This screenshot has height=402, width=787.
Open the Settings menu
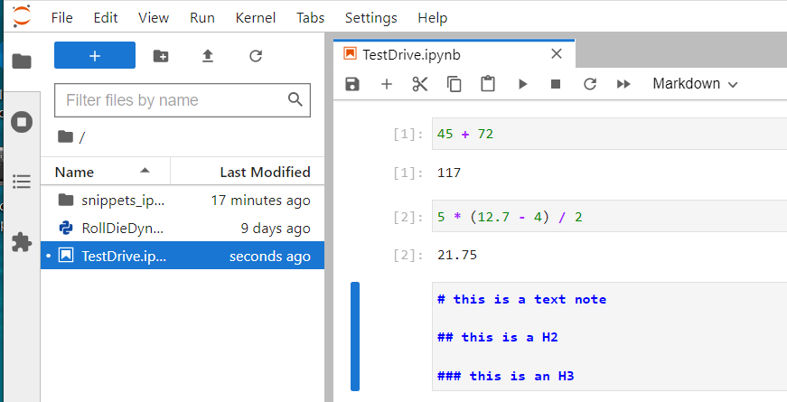pyautogui.click(x=370, y=17)
